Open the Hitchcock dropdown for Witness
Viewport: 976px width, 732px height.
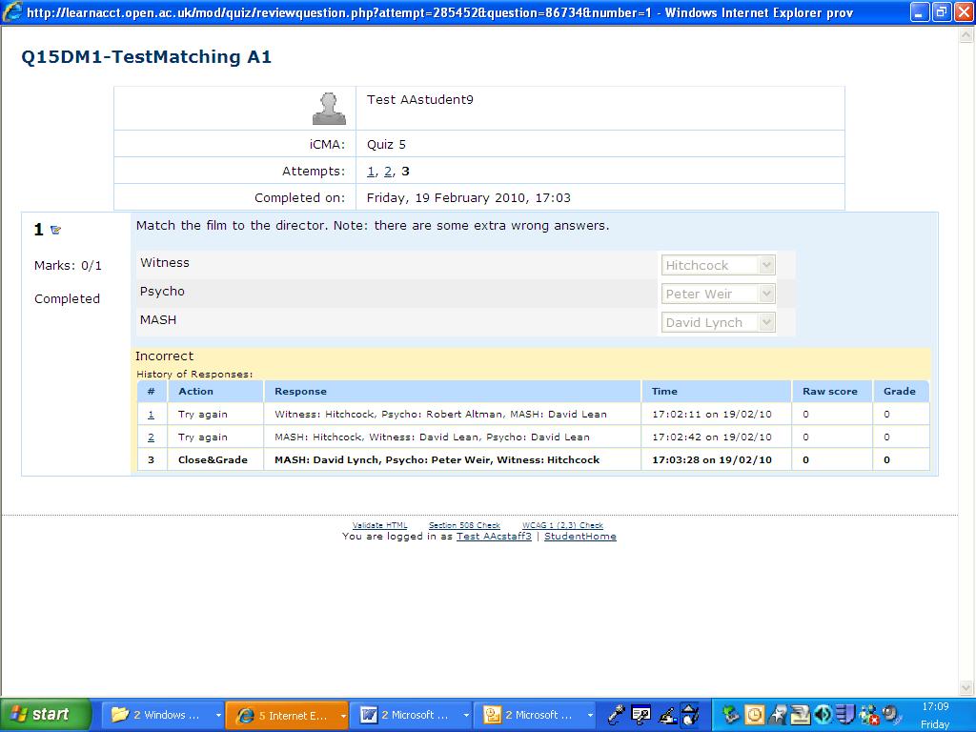click(719, 265)
